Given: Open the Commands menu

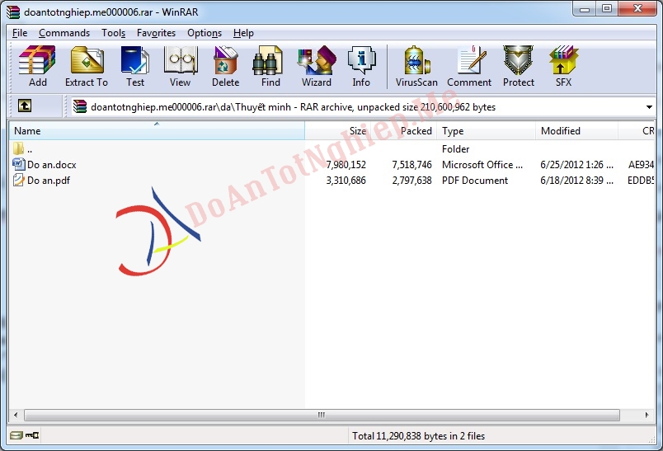Looking at the screenshot, I should (x=64, y=33).
